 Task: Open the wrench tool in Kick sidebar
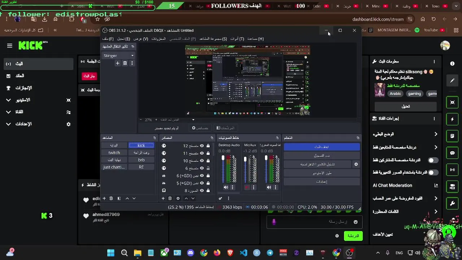(452, 204)
